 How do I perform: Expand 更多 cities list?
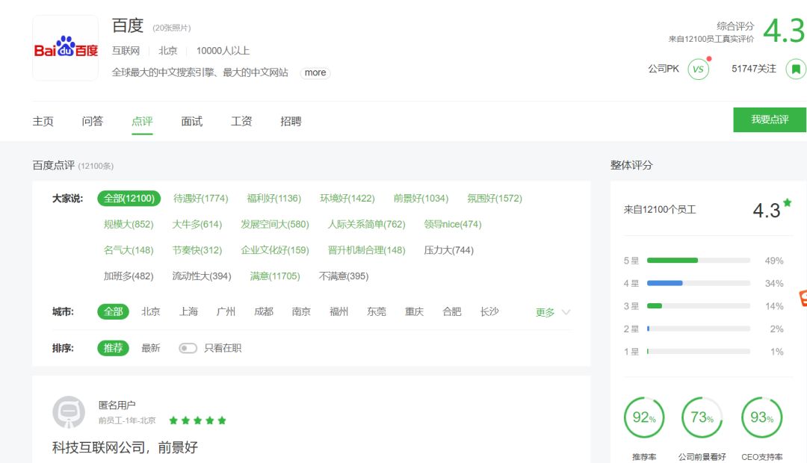pos(553,312)
